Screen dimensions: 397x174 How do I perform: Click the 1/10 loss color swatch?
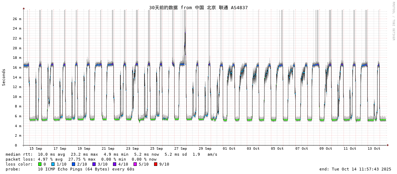pyautogui.click(x=53, y=164)
